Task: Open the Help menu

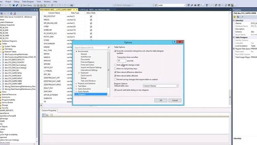Action: [x=55, y=2]
